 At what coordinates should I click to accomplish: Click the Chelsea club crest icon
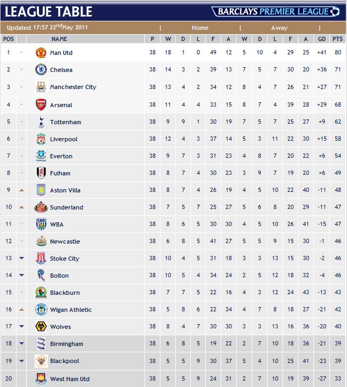tap(41, 70)
